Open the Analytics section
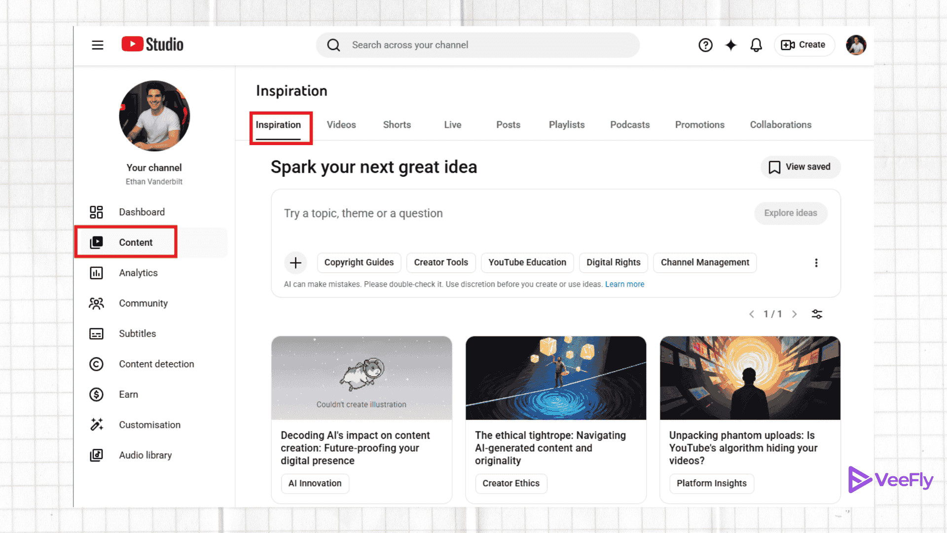Viewport: 947px width, 533px height. 138,272
